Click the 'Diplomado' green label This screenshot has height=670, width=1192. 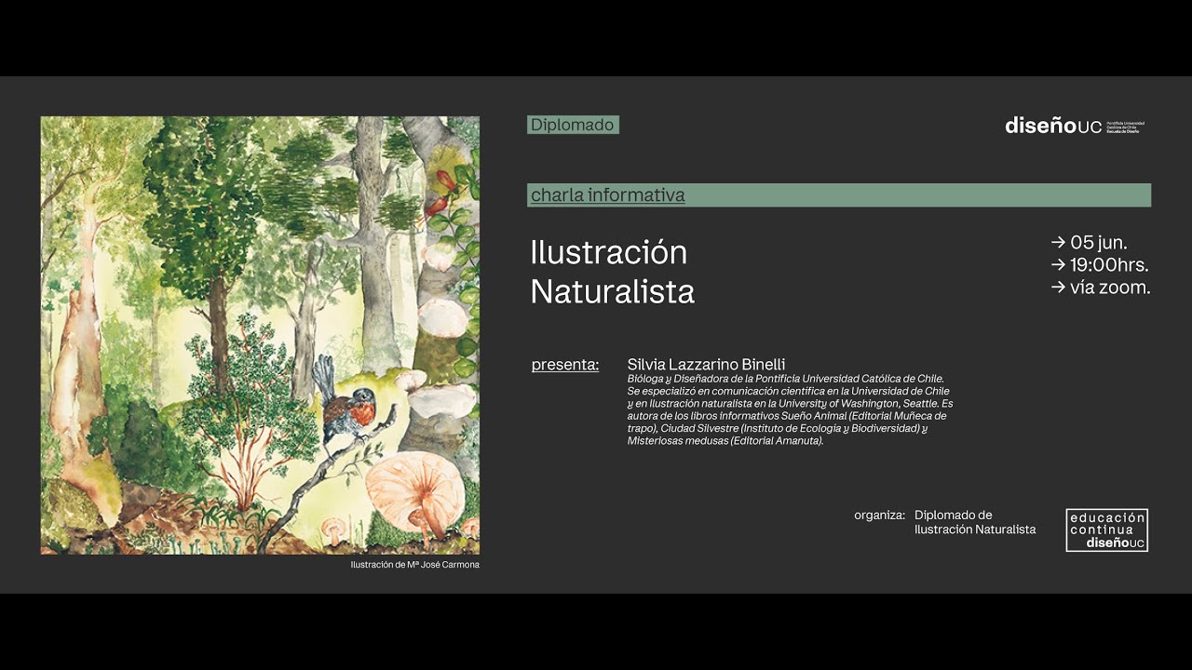coord(573,125)
